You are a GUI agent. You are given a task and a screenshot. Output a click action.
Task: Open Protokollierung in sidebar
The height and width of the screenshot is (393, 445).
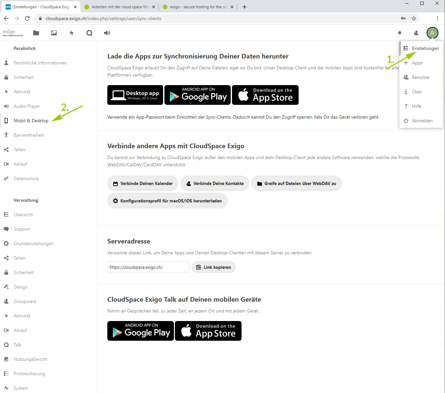click(49, 374)
